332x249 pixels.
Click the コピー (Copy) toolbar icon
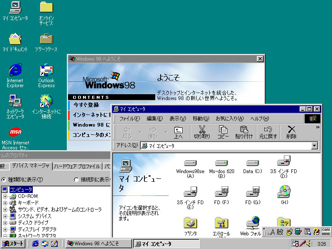click(x=223, y=132)
